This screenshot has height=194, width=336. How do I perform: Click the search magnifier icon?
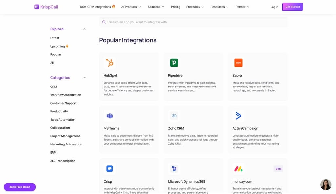click(104, 22)
